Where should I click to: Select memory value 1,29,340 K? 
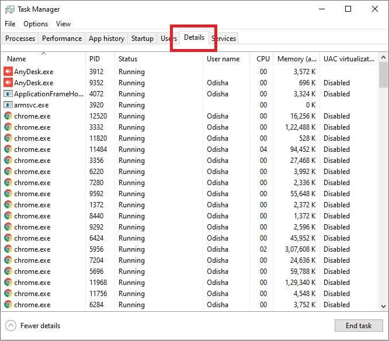(300, 283)
